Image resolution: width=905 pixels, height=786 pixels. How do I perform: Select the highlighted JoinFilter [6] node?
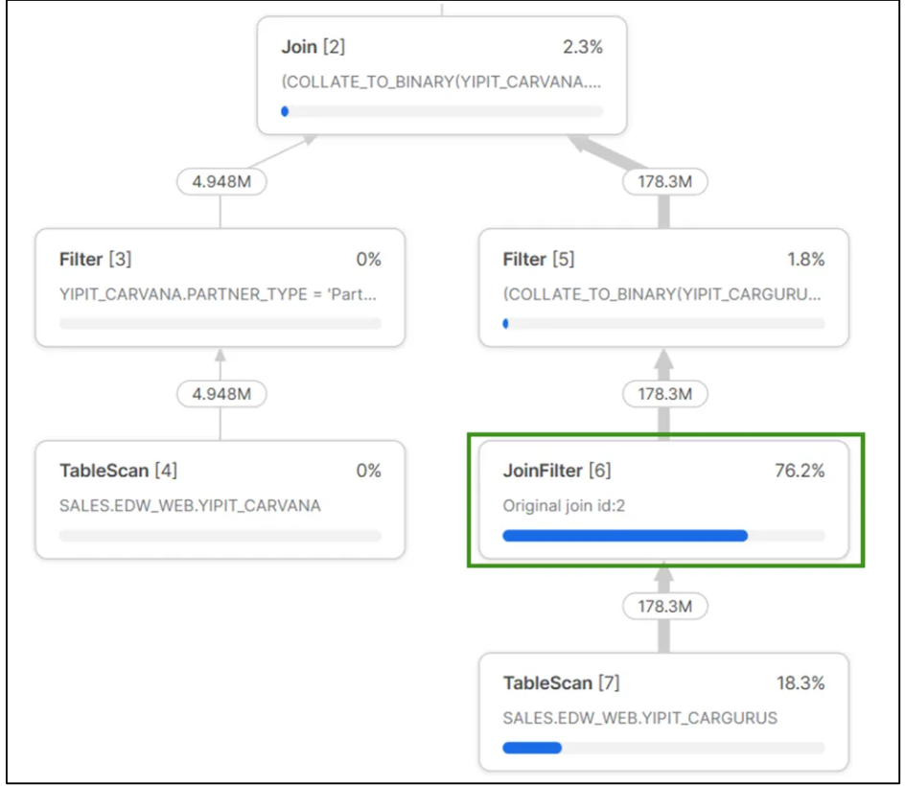662,498
